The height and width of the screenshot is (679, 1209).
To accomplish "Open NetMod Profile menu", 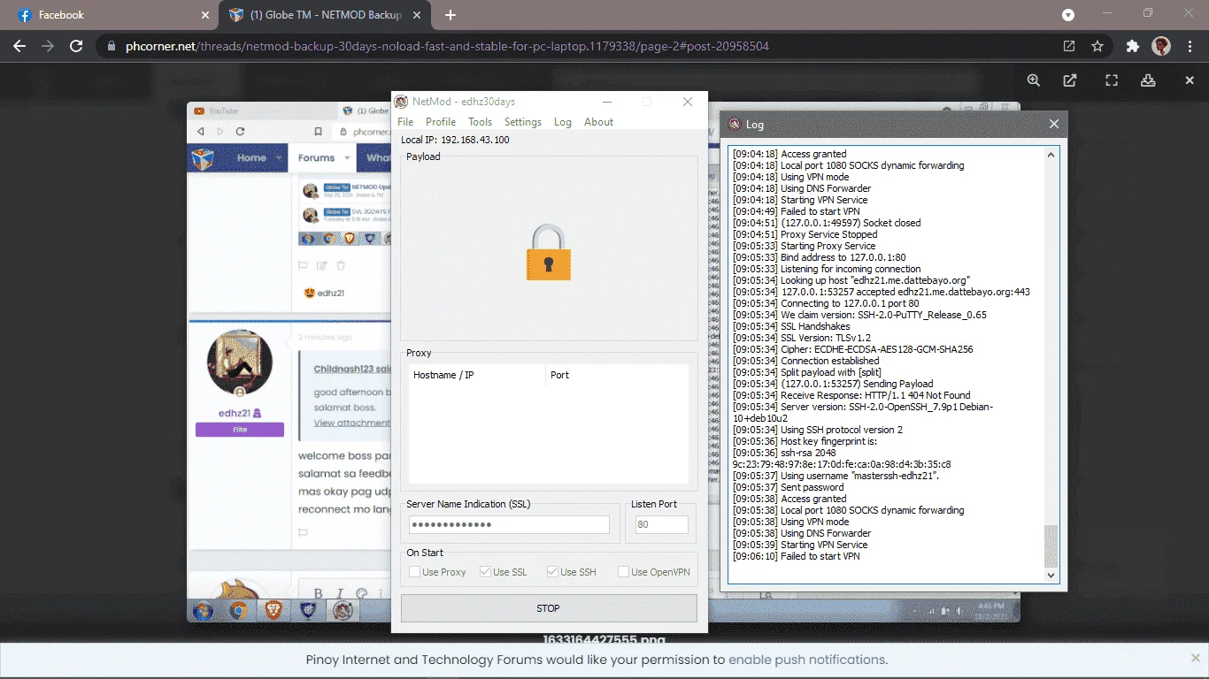I will (x=441, y=122).
